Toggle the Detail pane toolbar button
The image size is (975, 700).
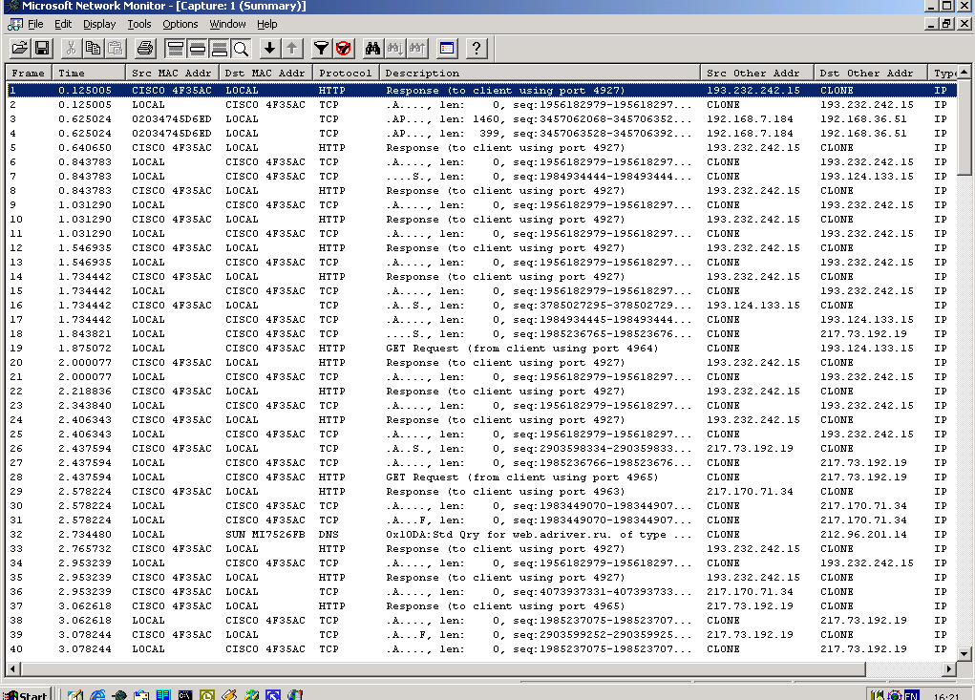tap(198, 48)
